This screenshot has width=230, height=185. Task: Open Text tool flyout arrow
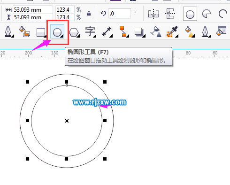pos(95,36)
